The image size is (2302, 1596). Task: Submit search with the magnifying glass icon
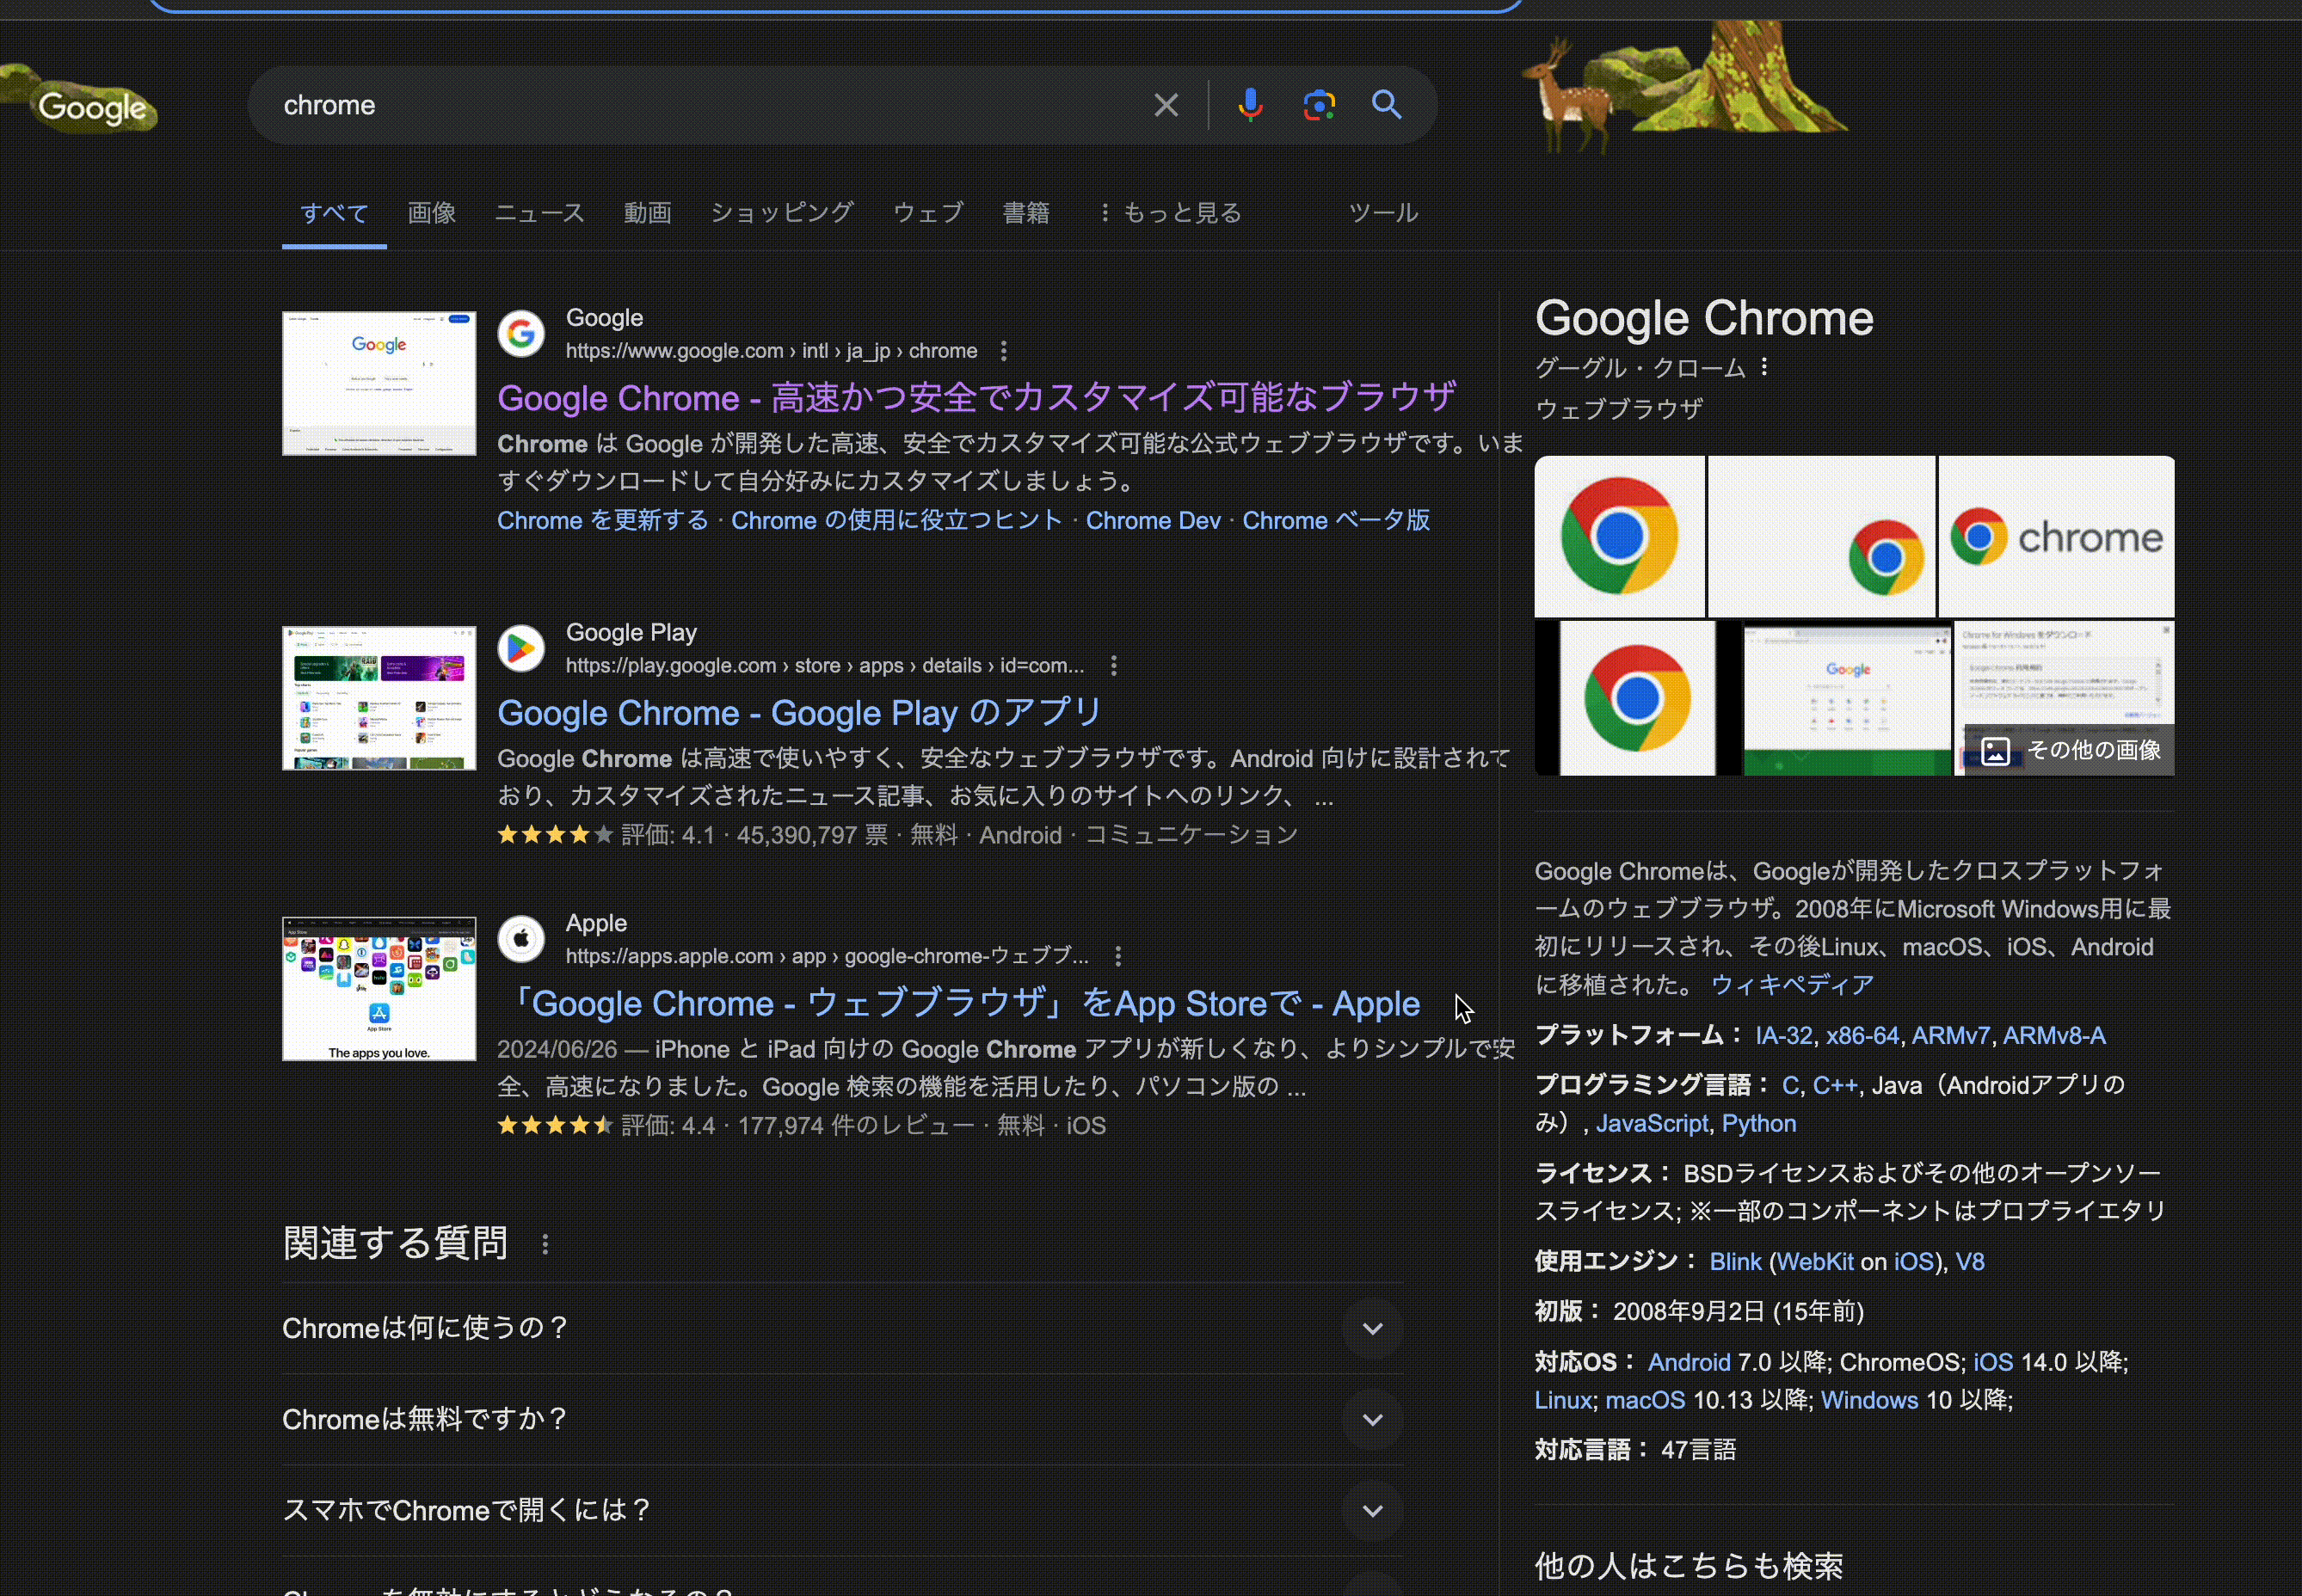click(1386, 105)
